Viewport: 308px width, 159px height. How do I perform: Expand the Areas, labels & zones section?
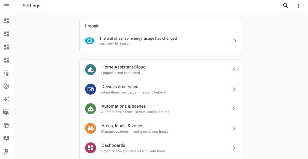pyautogui.click(x=161, y=128)
